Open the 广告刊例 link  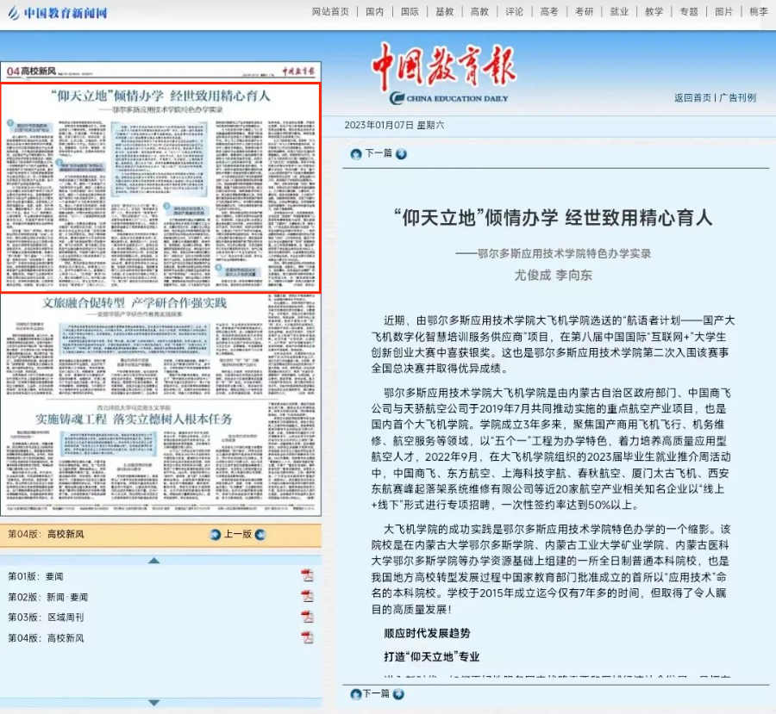tap(738, 97)
